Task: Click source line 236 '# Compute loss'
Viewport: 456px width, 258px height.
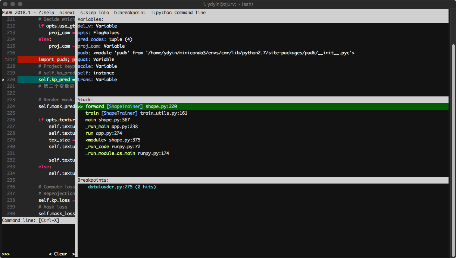Action: click(57, 187)
